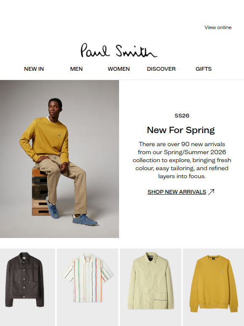Click the SHOP NEW ARRIVALS link
This screenshot has height=326, width=244.
point(177,192)
